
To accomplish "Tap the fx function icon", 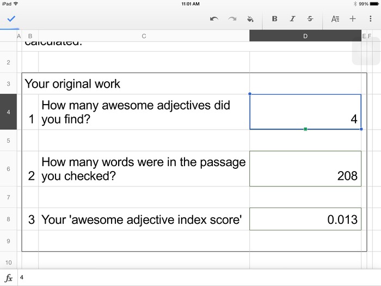I will pyautogui.click(x=9, y=277).
